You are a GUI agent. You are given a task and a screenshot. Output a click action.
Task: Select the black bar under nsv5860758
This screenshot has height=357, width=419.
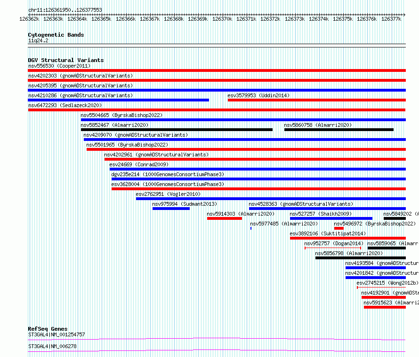(339, 130)
